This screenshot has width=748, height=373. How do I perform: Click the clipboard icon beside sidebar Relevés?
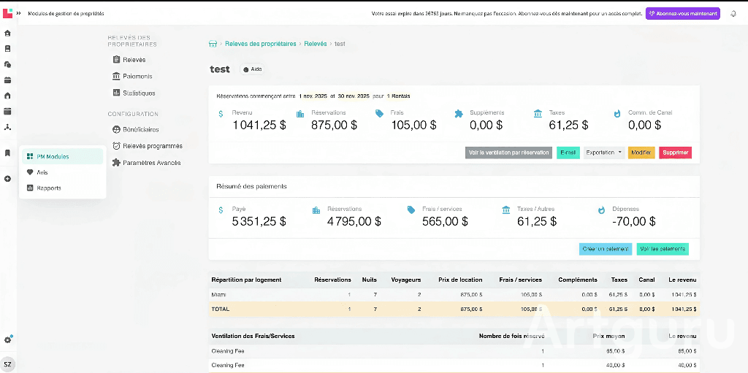point(116,60)
